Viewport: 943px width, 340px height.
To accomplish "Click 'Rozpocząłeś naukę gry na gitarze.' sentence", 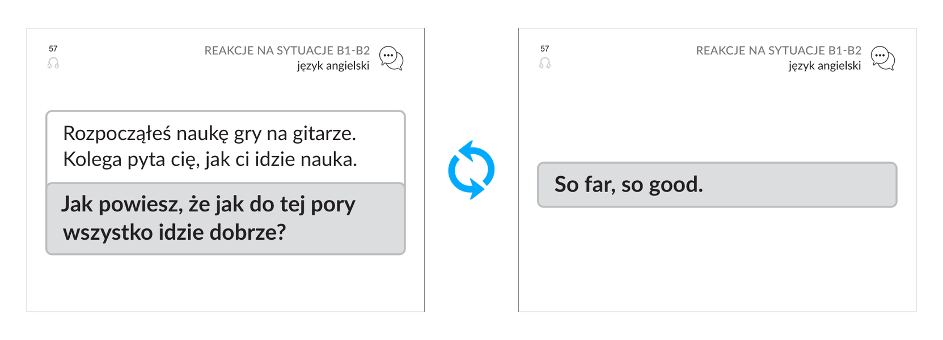I will coord(209,134).
